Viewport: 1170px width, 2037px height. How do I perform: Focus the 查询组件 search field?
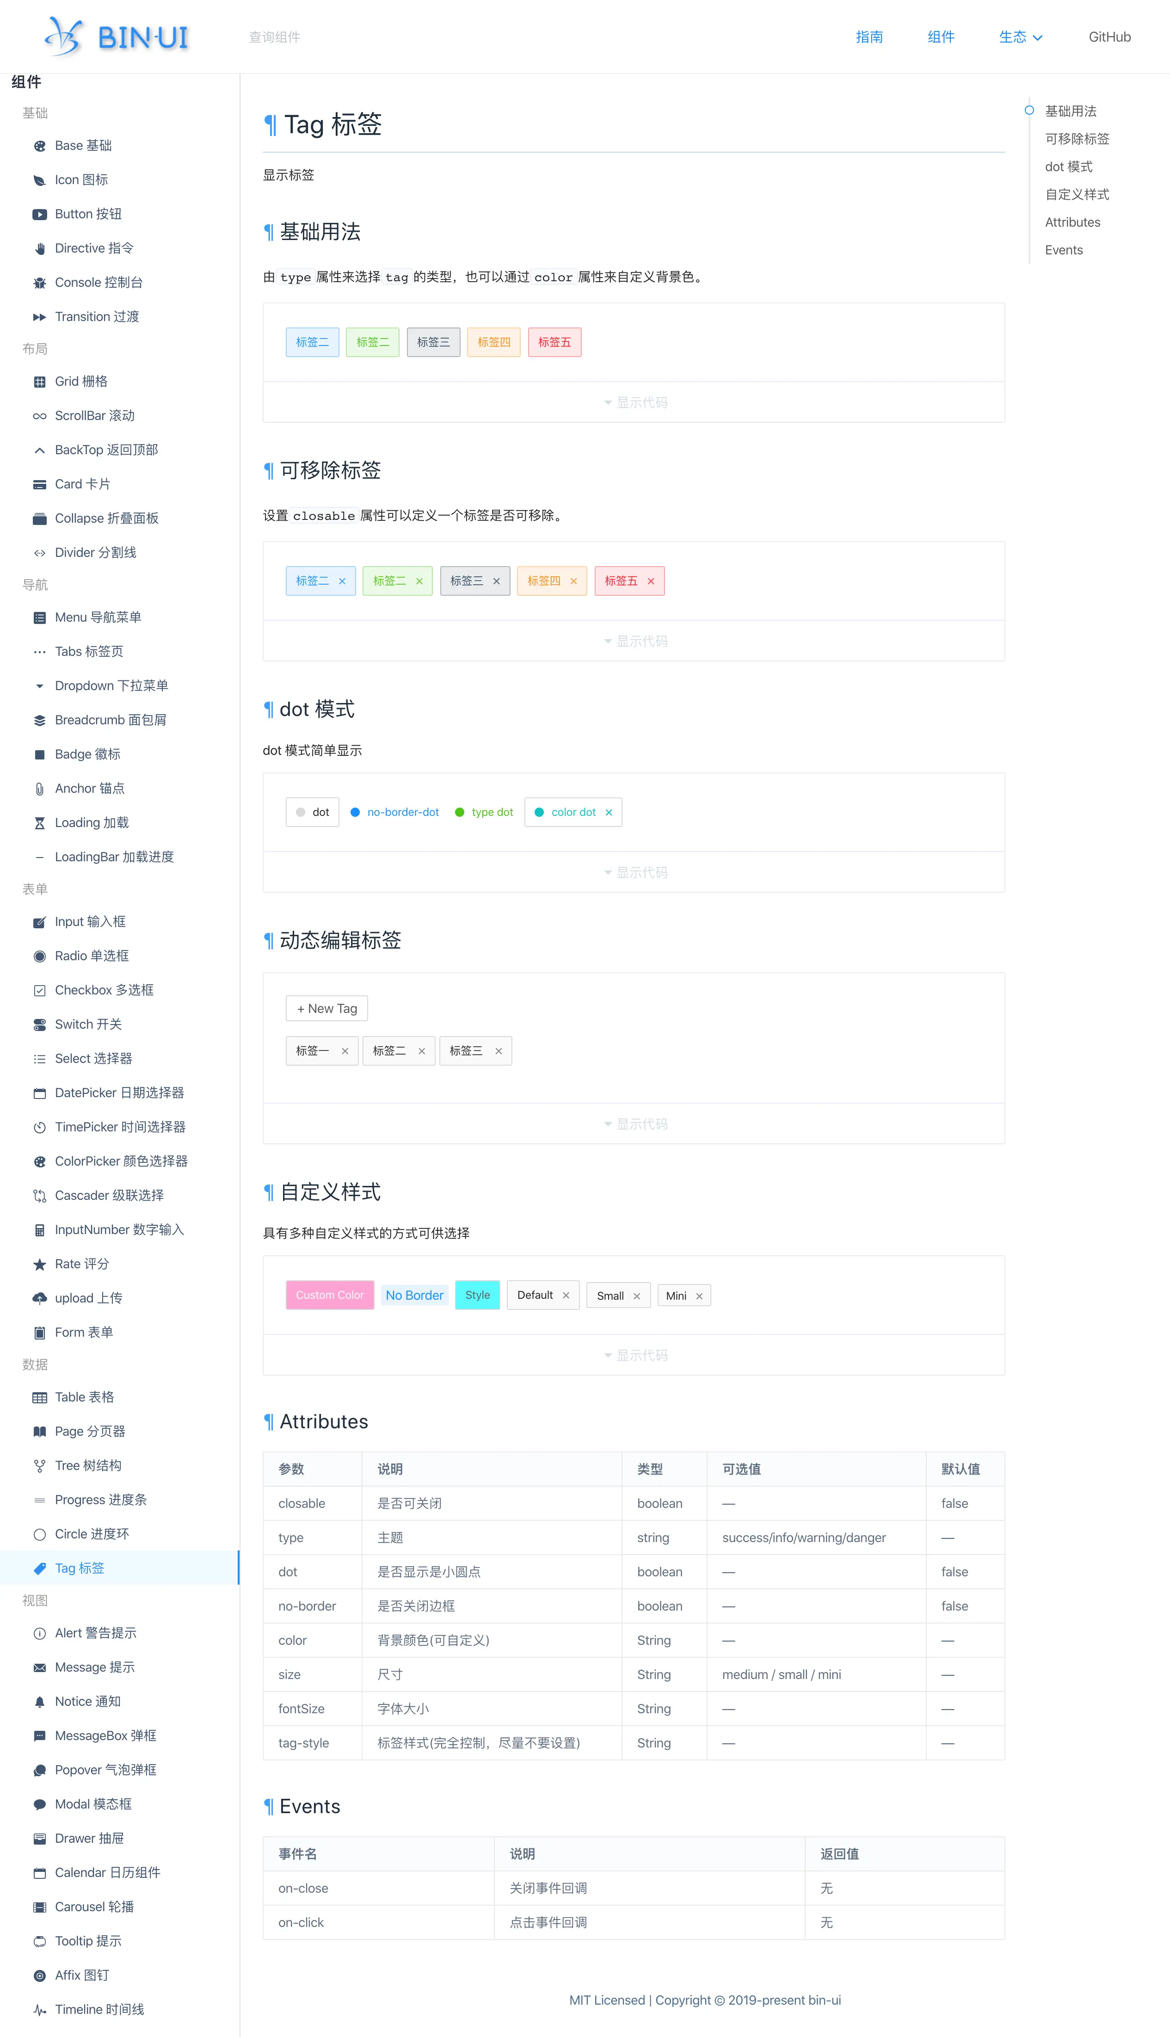pos(275,37)
